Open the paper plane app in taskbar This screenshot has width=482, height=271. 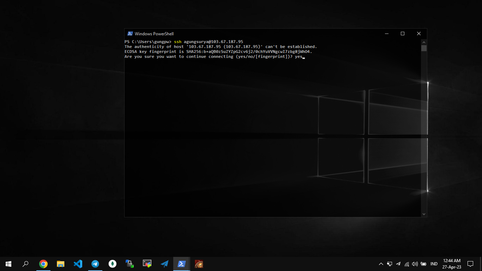(x=164, y=264)
